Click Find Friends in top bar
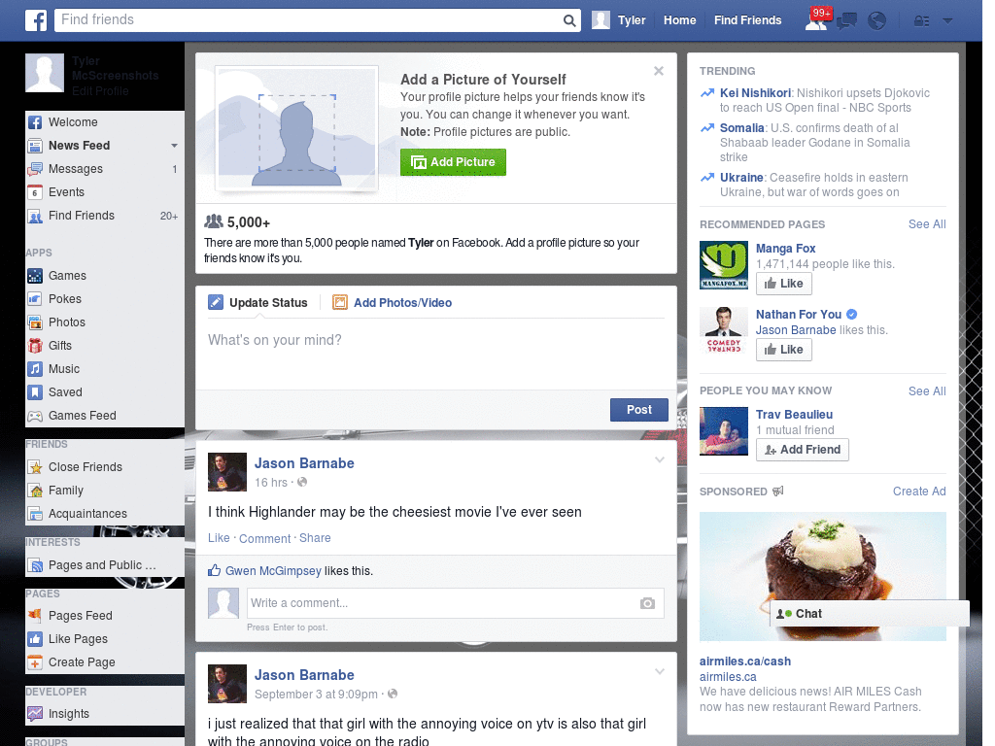995x746 pixels. (747, 20)
